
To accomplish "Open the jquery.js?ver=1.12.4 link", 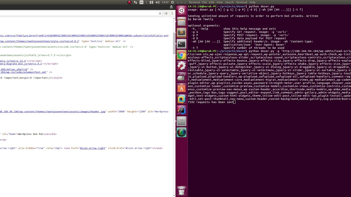I will [x=13, y=61].
